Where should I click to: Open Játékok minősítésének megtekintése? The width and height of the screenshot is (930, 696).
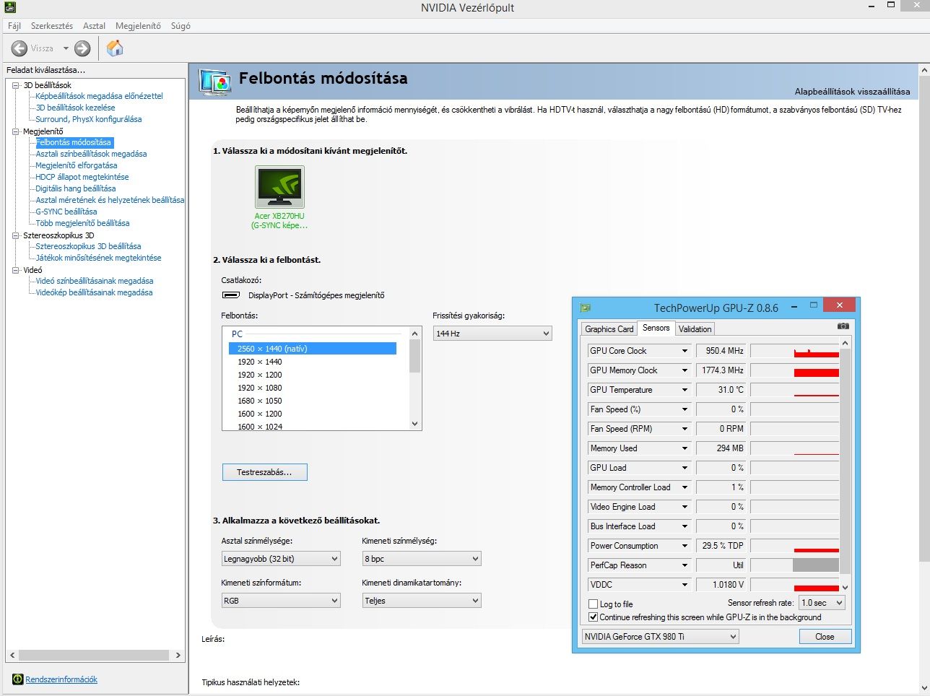[98, 258]
